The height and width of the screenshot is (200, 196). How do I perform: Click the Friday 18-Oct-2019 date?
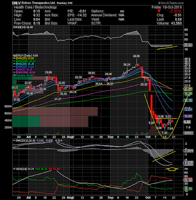tap(167, 7)
